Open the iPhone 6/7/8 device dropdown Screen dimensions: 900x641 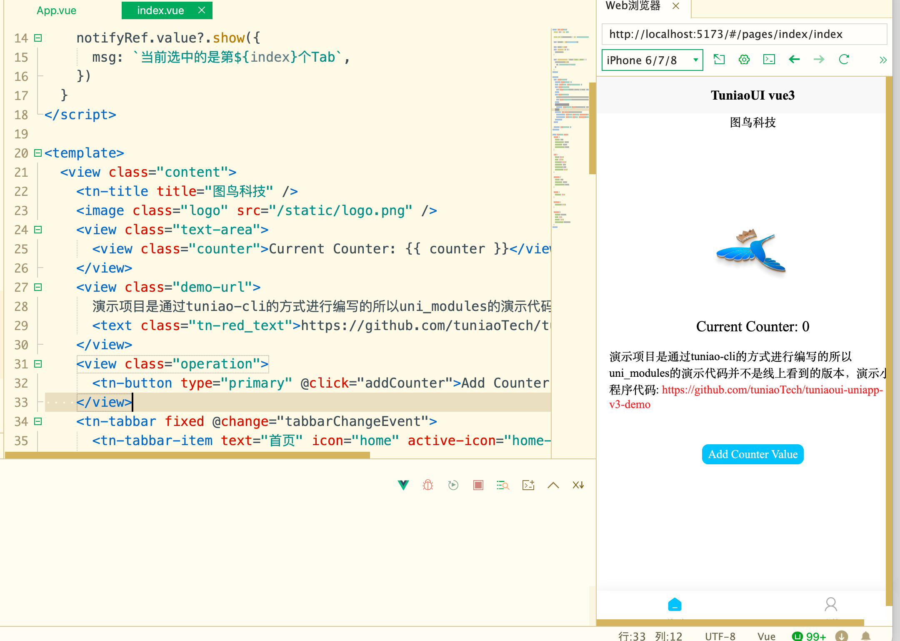pos(652,60)
